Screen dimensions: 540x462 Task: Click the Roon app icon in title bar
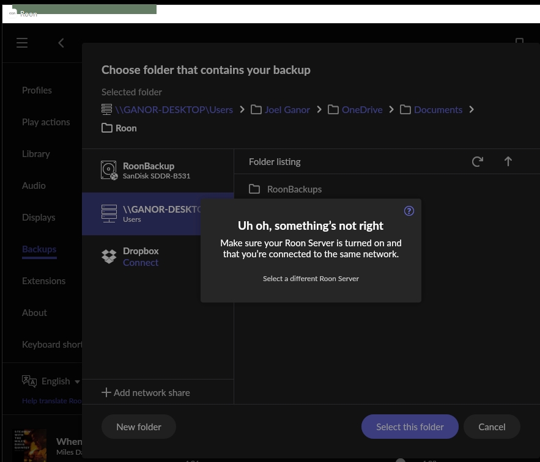pyautogui.click(x=12, y=13)
